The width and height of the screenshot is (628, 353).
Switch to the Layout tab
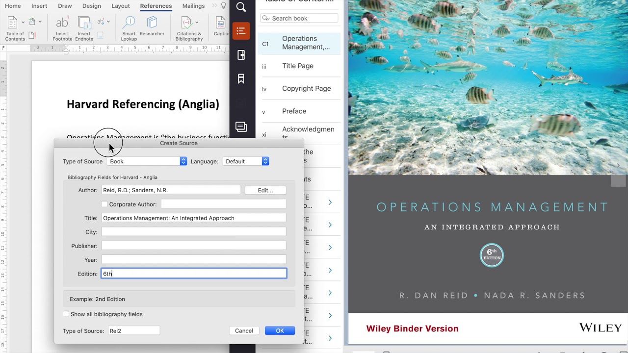(121, 6)
